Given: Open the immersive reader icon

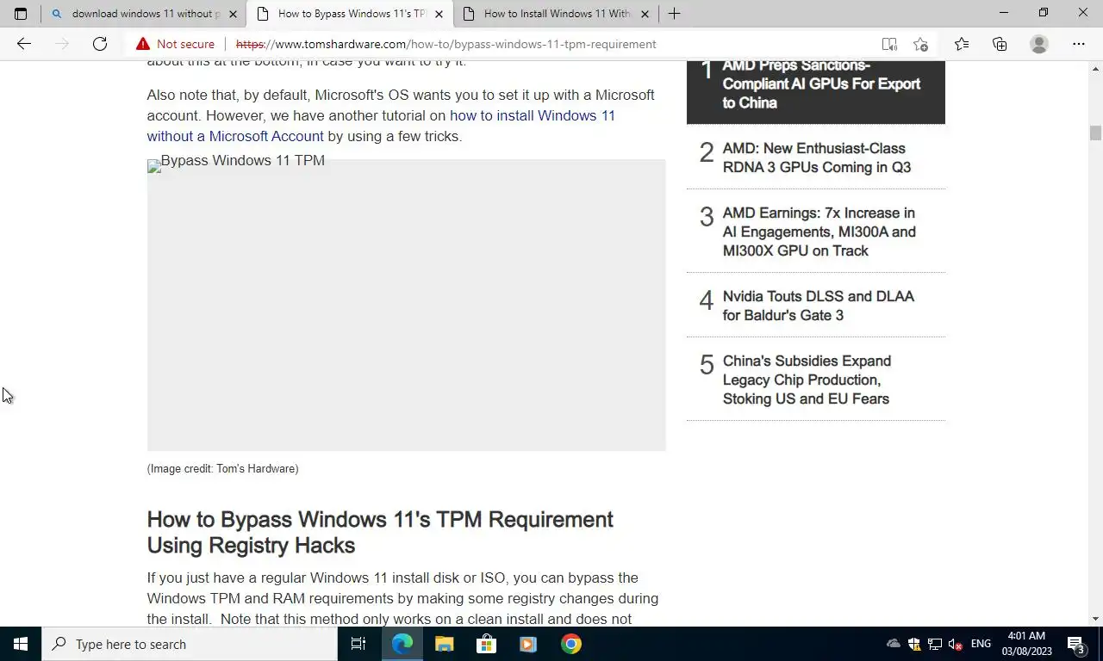Looking at the screenshot, I should click(x=889, y=44).
